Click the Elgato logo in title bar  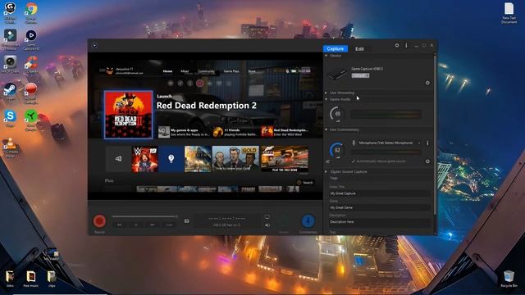pos(95,45)
